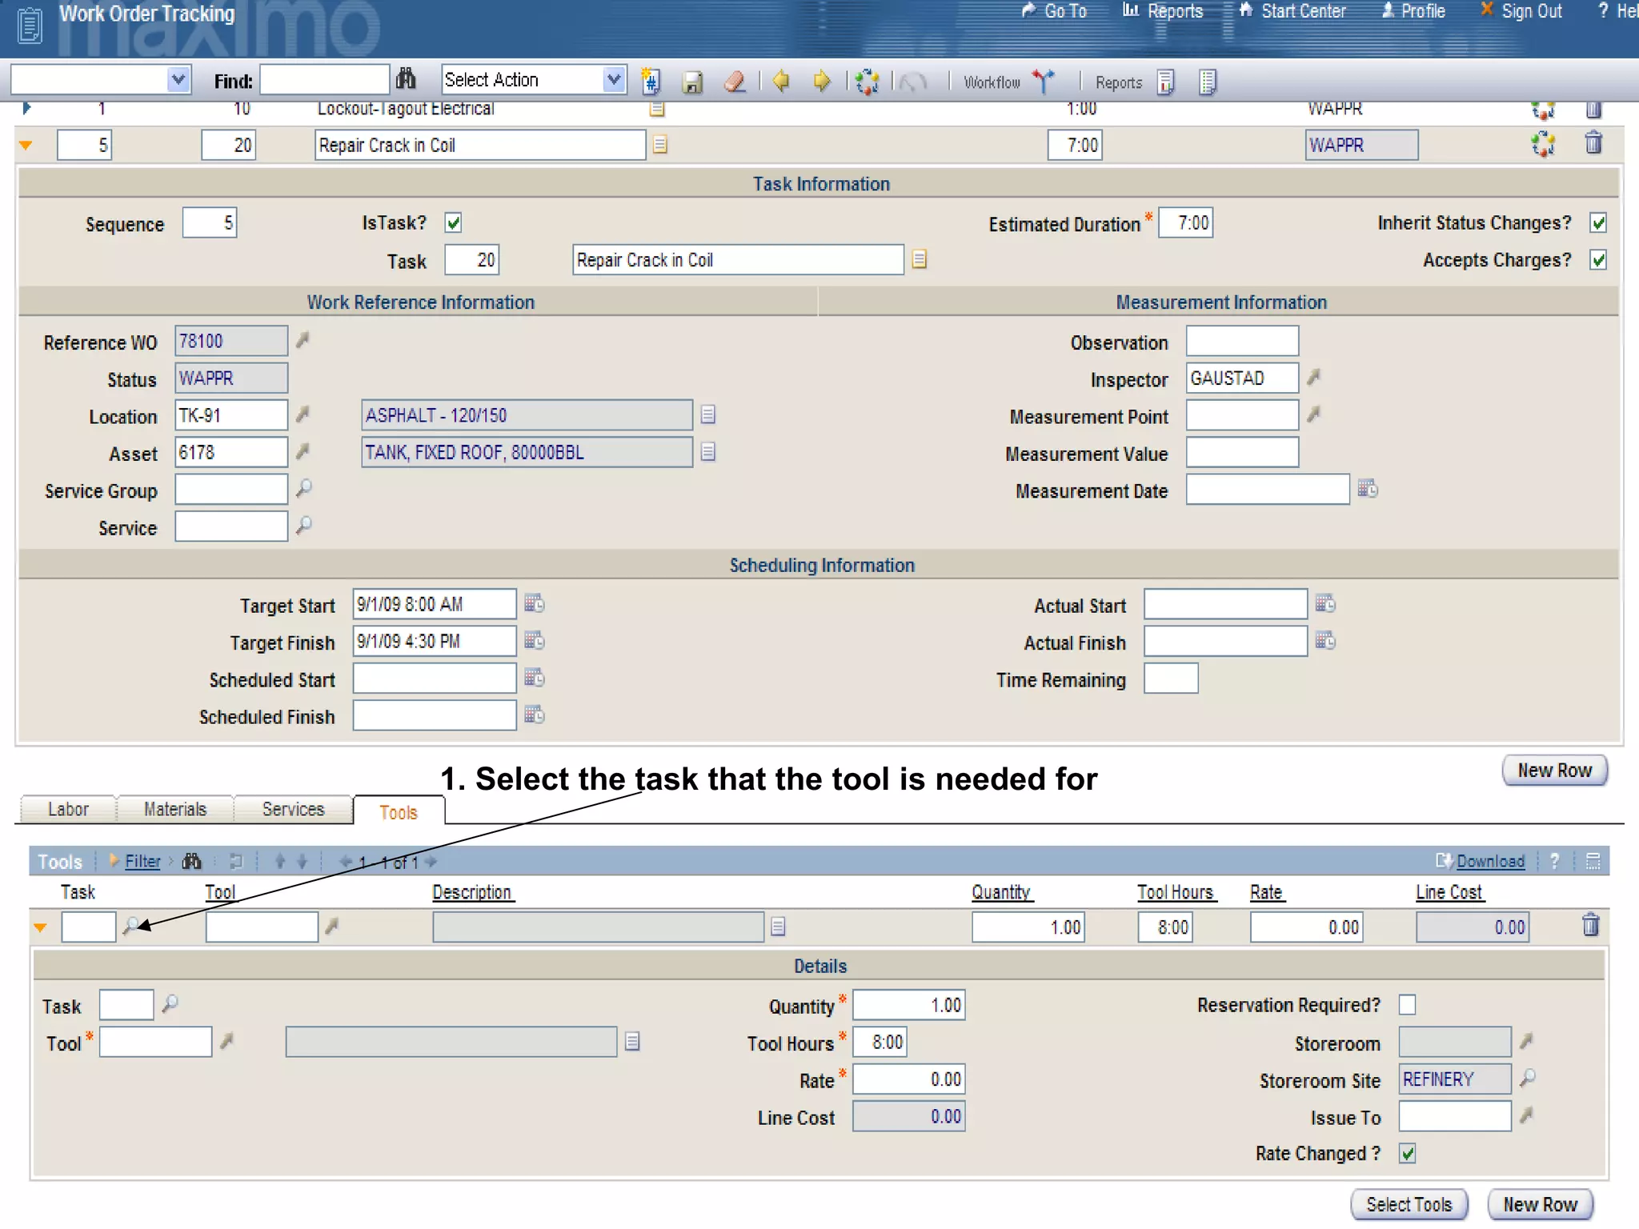Click the Start Center link
This screenshot has width=1639, height=1229.
(1292, 11)
